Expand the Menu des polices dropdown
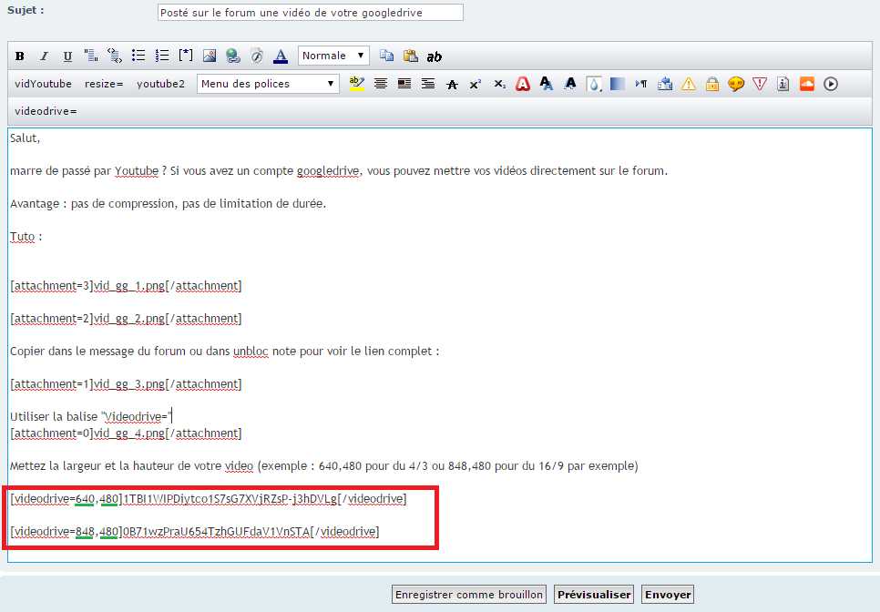The width and height of the screenshot is (880, 612). (268, 84)
